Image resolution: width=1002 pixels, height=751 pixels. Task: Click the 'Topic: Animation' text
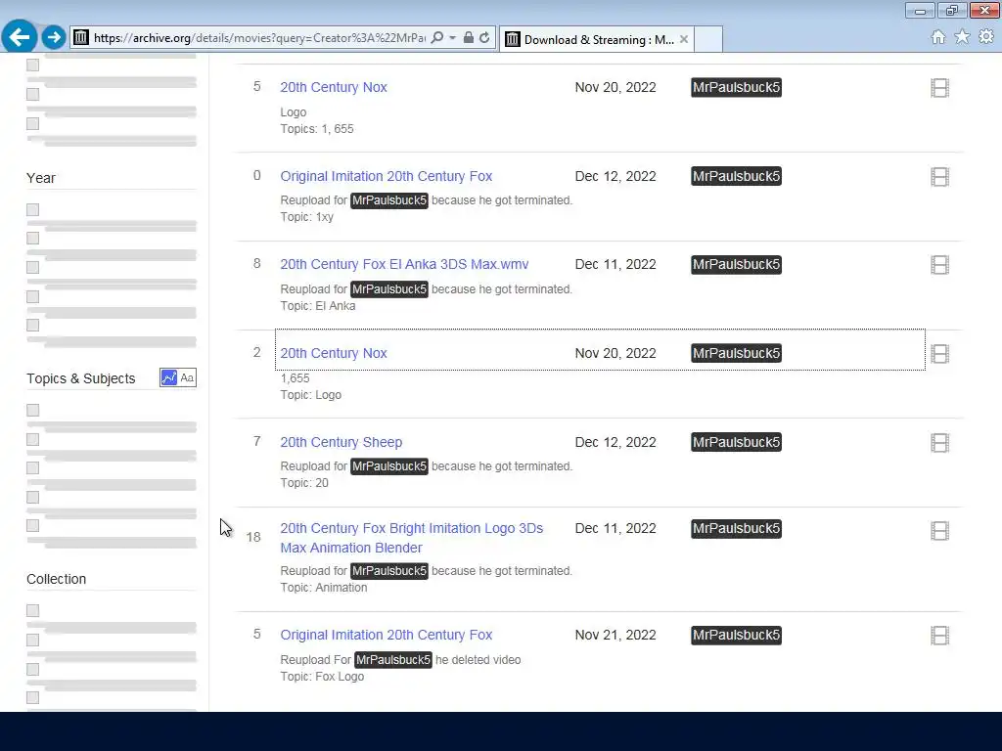(x=323, y=588)
